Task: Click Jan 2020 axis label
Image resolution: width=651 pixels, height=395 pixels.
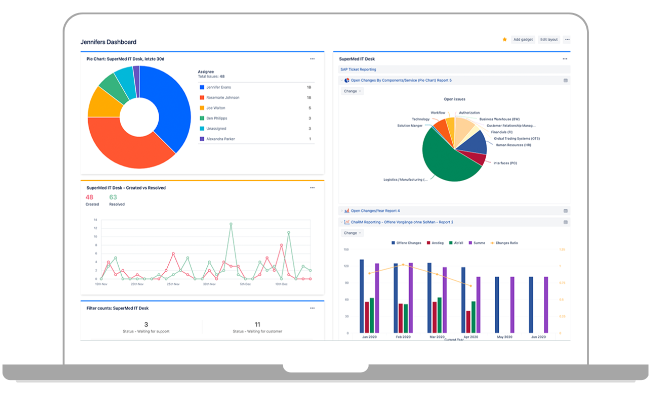Action: tap(370, 337)
